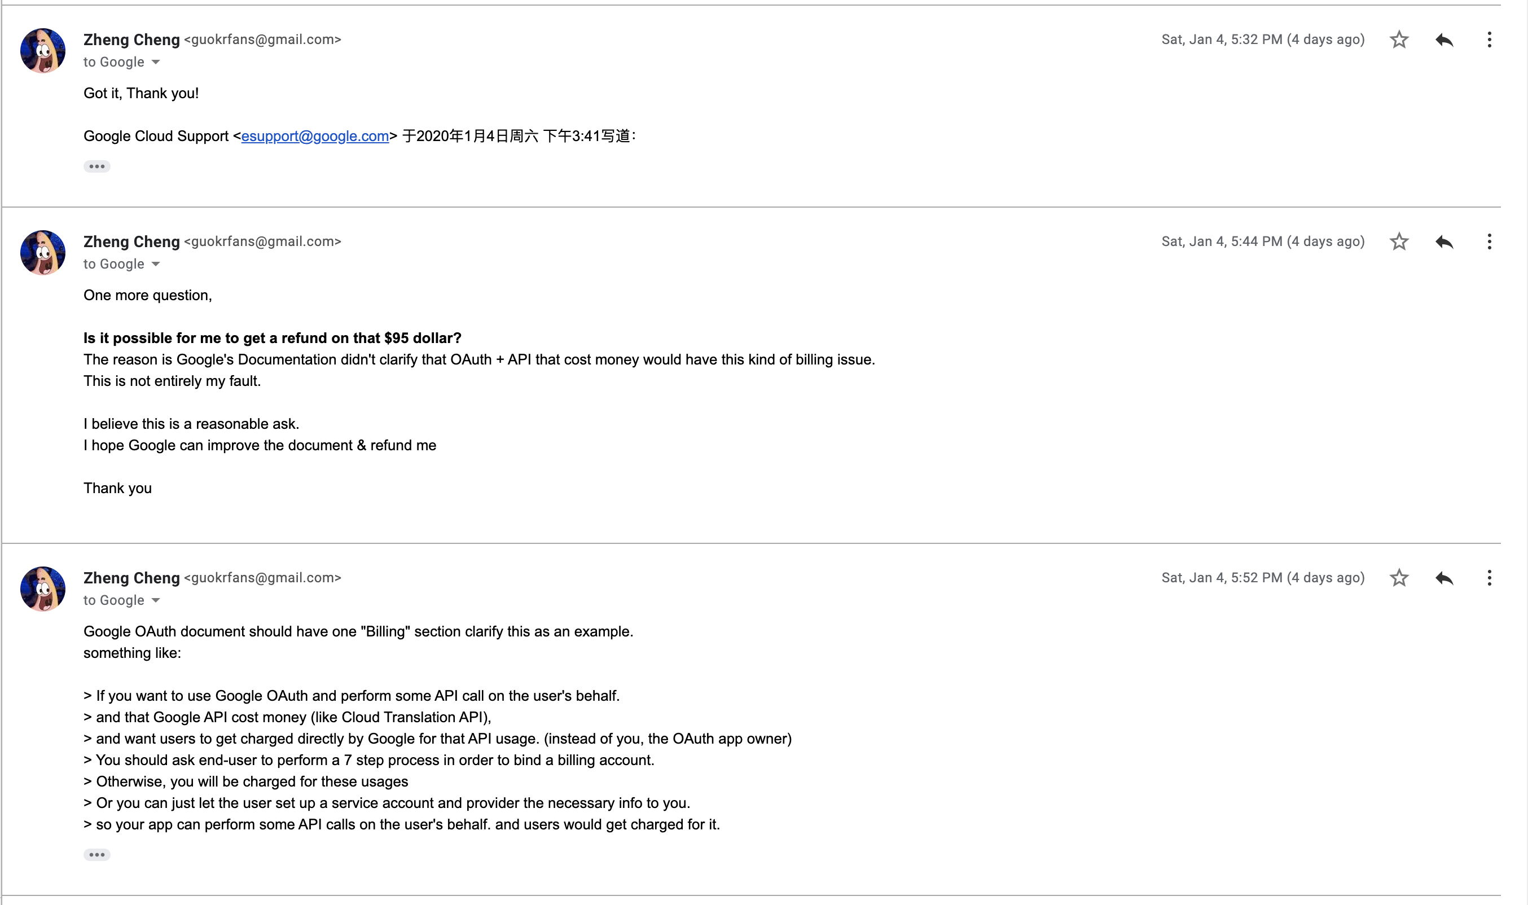Expand "to Google" details on 5:52 PM message
Viewport: 1528px width, 905px height.
156,600
